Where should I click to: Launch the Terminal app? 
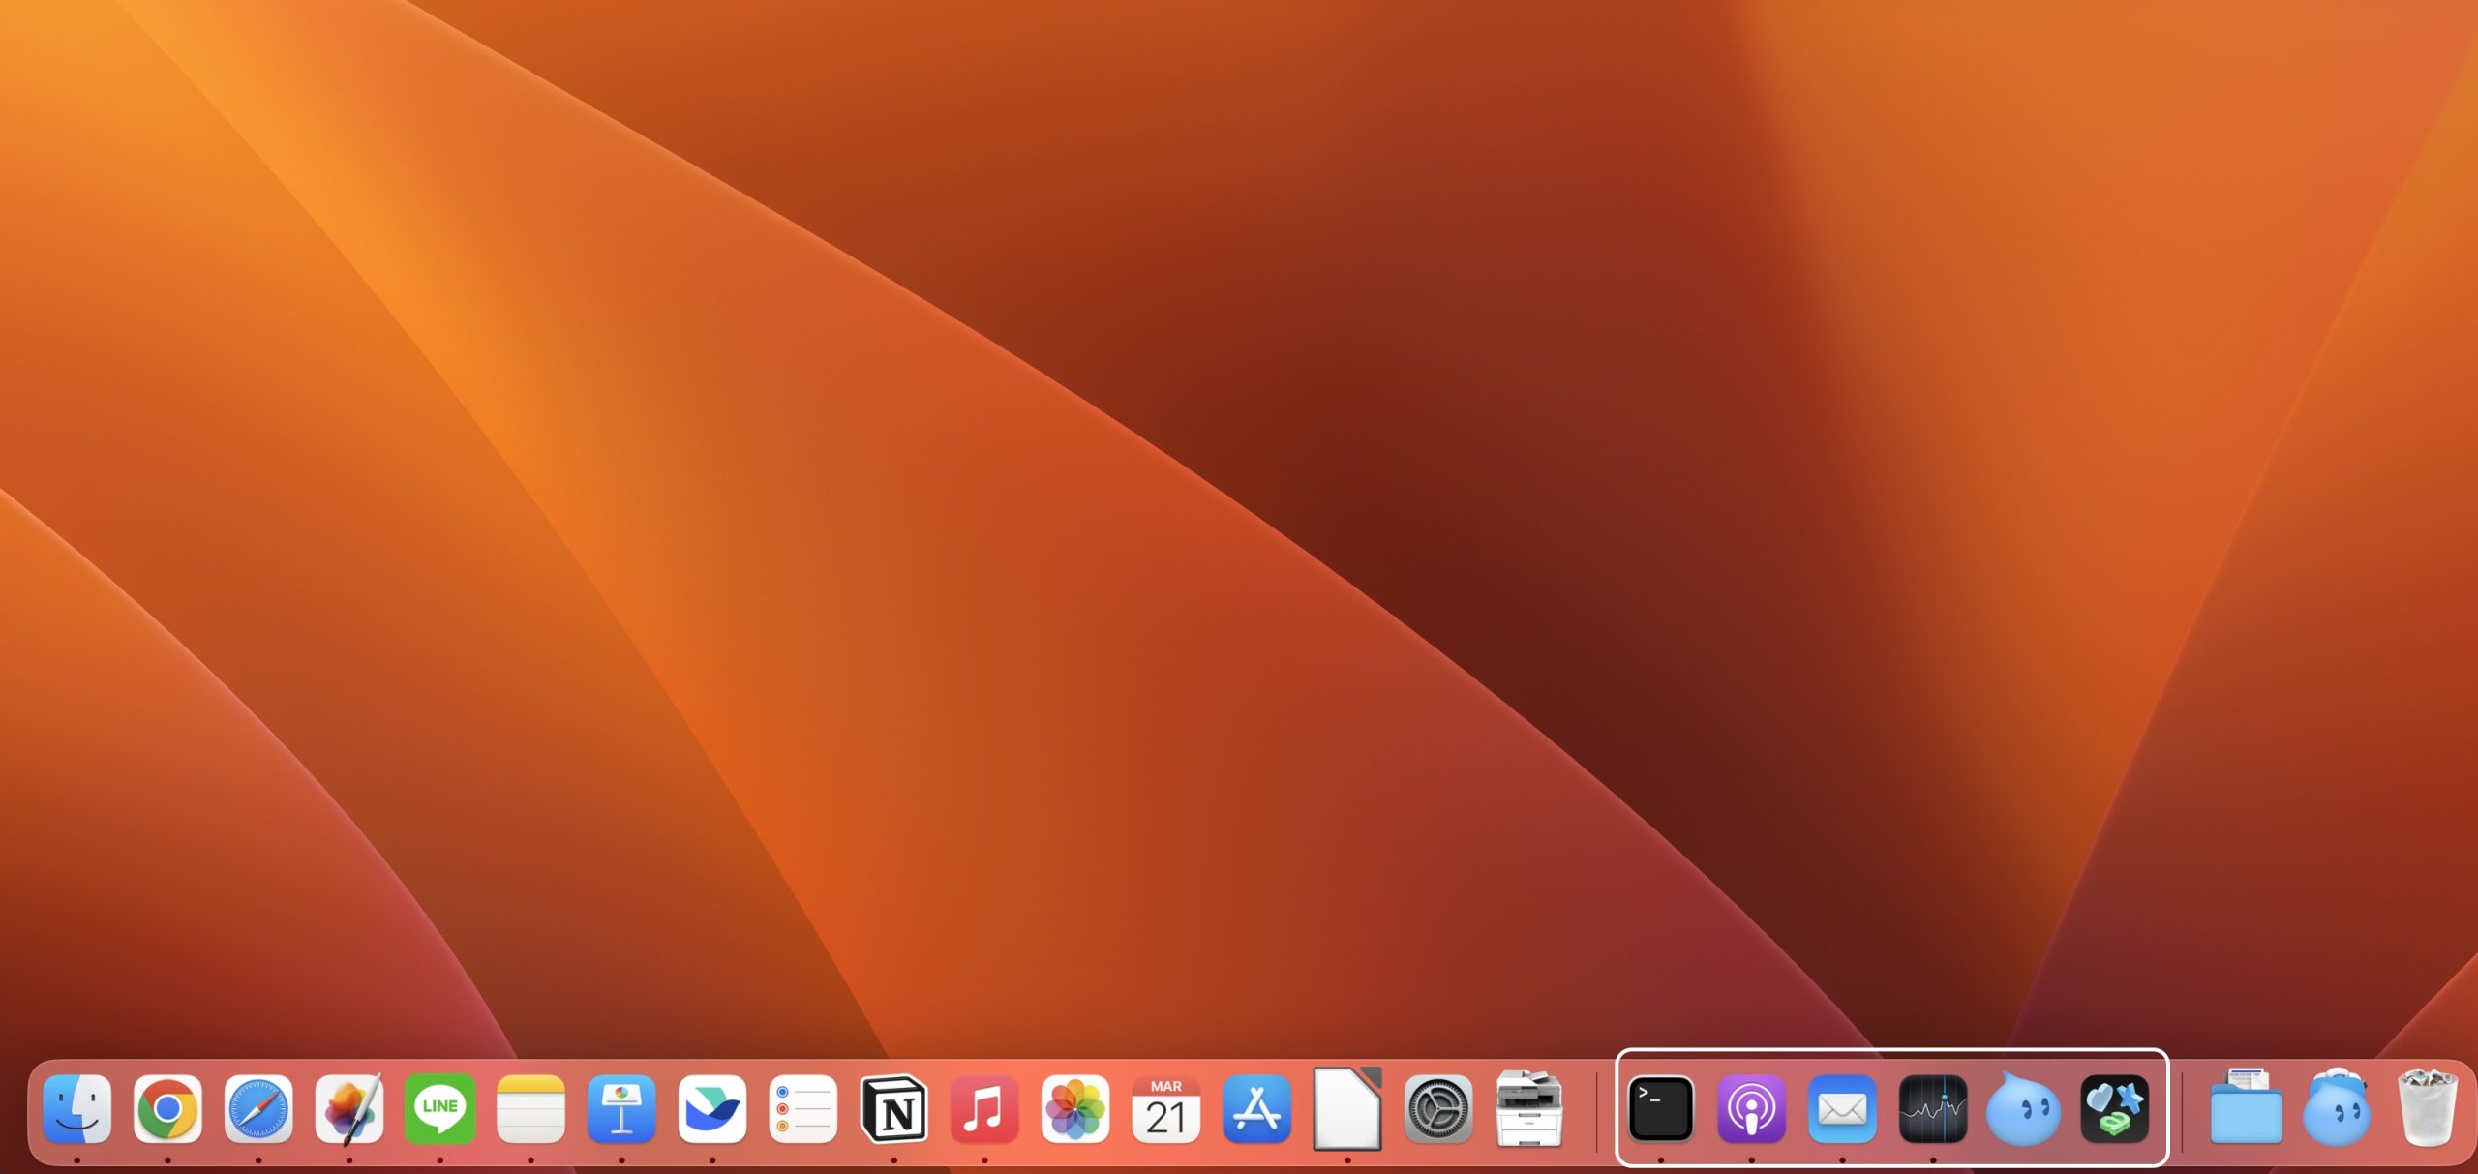coord(1661,1108)
